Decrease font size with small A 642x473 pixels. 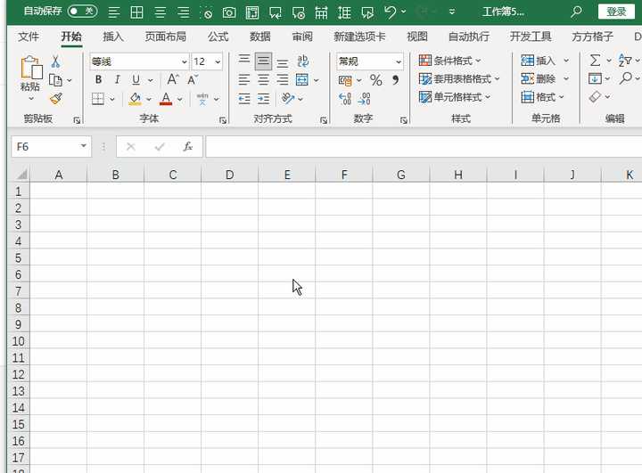(x=192, y=79)
